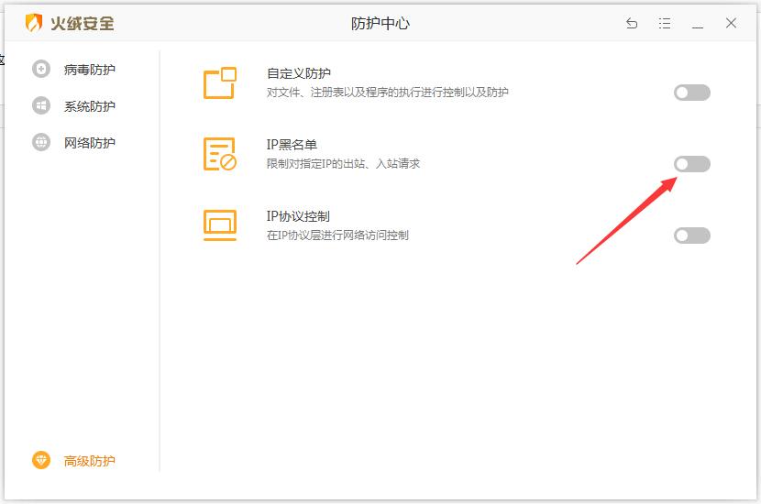
Task: Switch to 系统防护 section
Action: [x=89, y=106]
